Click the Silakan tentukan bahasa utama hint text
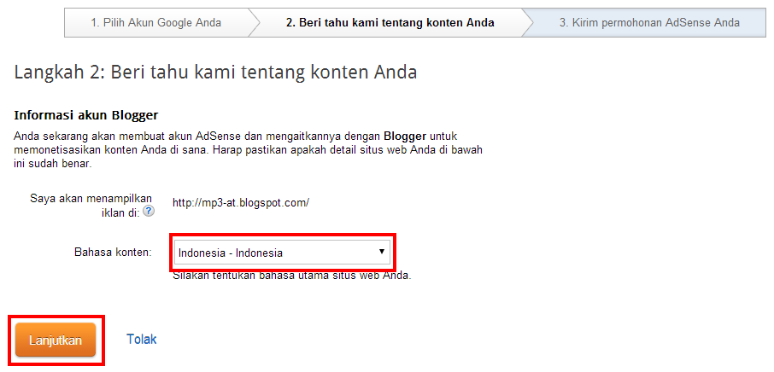 (291, 276)
